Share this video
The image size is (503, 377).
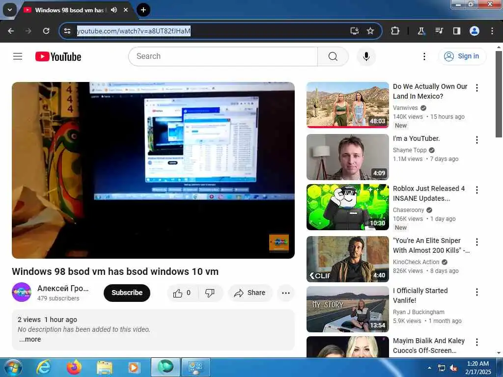click(250, 293)
